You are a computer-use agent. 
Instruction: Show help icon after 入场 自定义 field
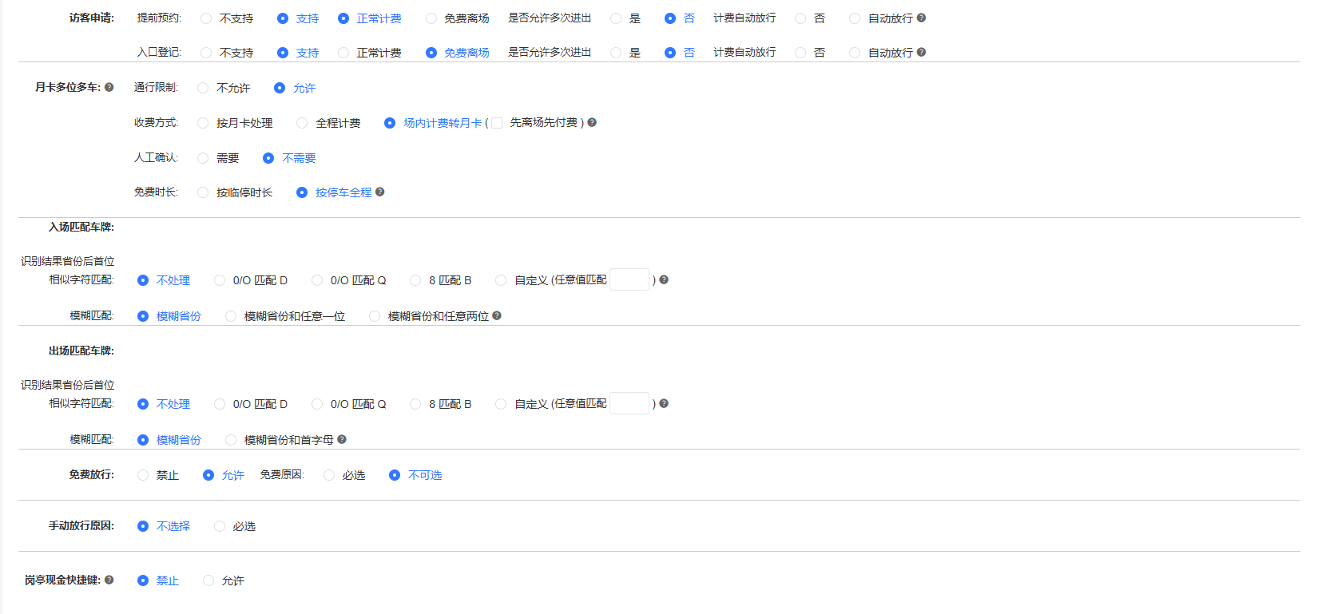point(664,279)
